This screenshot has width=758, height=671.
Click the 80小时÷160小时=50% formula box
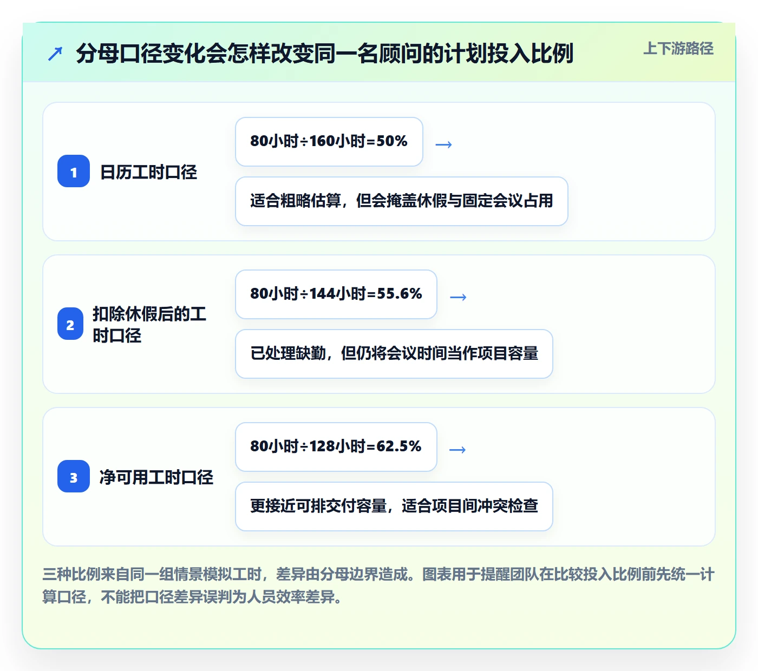tap(329, 142)
